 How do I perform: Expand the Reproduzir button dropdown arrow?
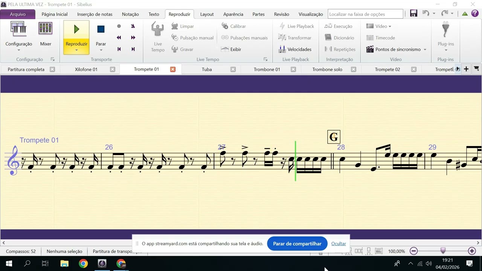pyautogui.click(x=76, y=50)
